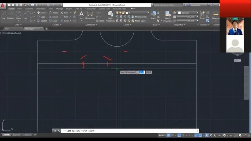Toggle snap mode in status bar

coord(173,135)
